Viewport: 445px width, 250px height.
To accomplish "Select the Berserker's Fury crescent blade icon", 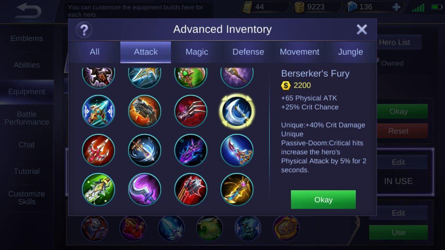I will [237, 111].
